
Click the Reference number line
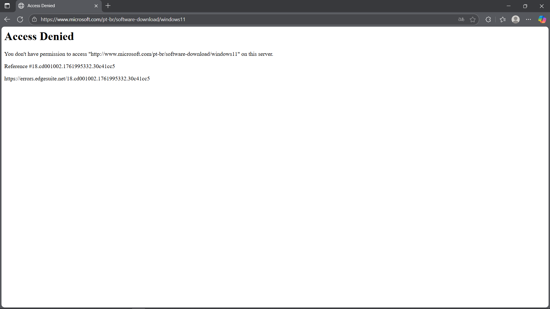coord(59,66)
